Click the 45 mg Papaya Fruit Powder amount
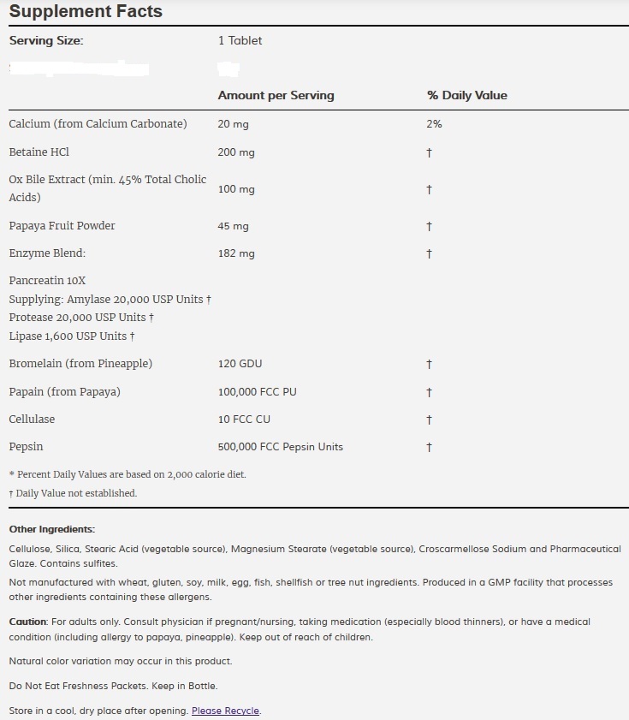 233,226
